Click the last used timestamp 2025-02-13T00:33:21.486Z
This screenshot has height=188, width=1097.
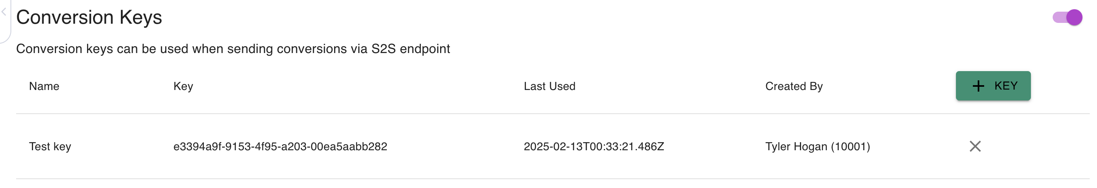click(x=594, y=146)
